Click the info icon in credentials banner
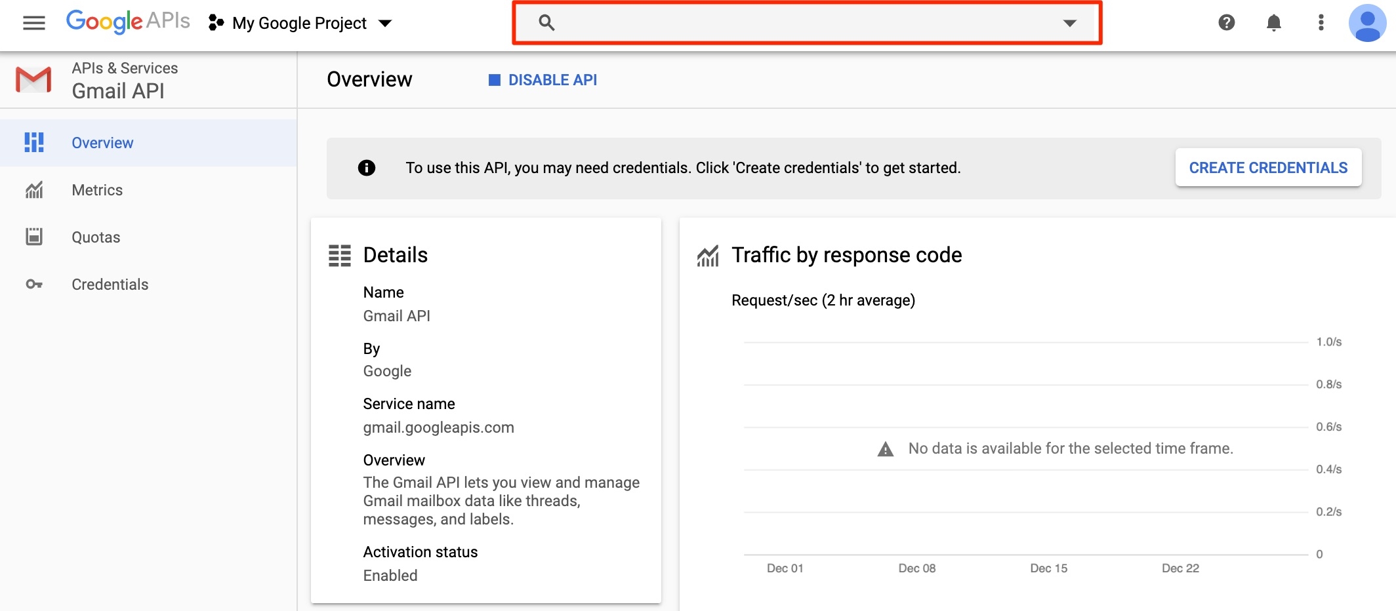 [367, 168]
